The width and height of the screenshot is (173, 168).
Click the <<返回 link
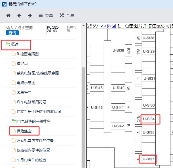point(108,26)
